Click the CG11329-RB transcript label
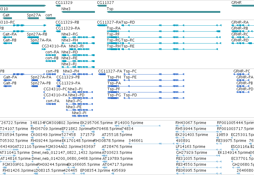The image size is (254, 175). (67, 22)
